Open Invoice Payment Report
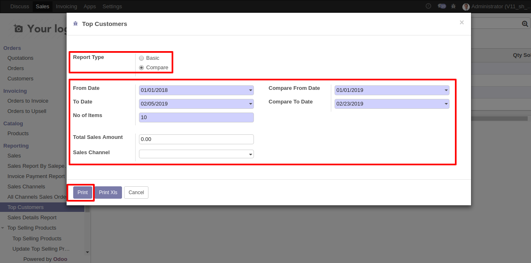This screenshot has height=263, width=531. tap(36, 176)
